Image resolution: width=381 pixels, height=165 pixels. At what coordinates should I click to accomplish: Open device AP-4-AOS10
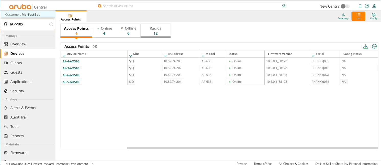tap(71, 61)
